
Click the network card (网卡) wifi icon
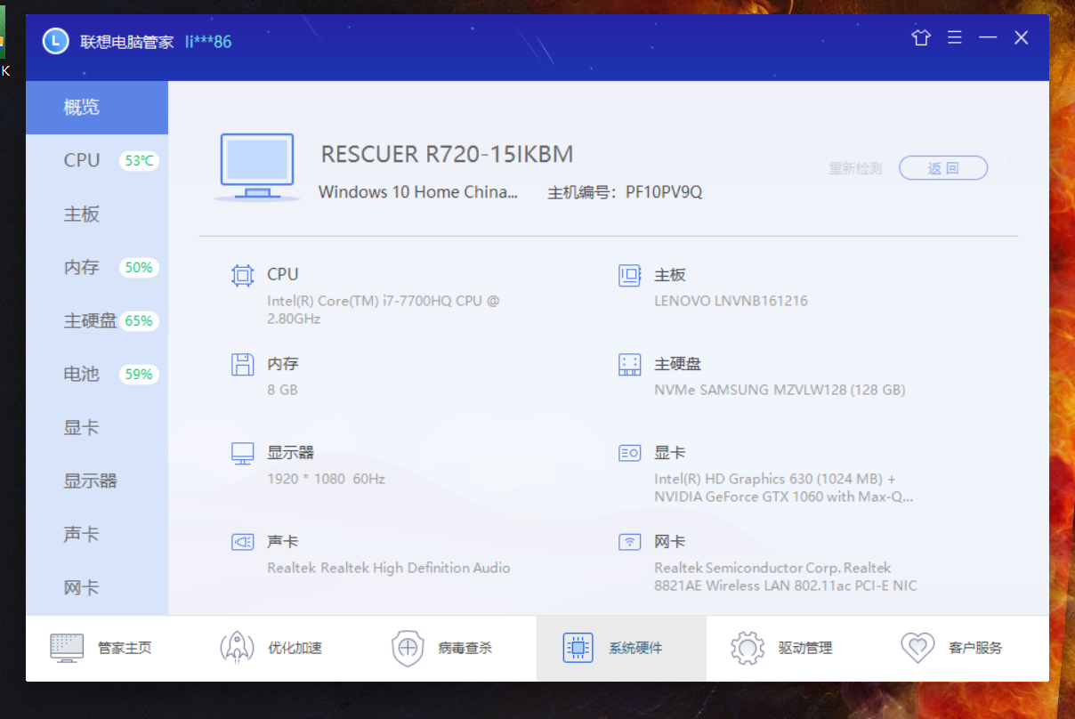(630, 542)
